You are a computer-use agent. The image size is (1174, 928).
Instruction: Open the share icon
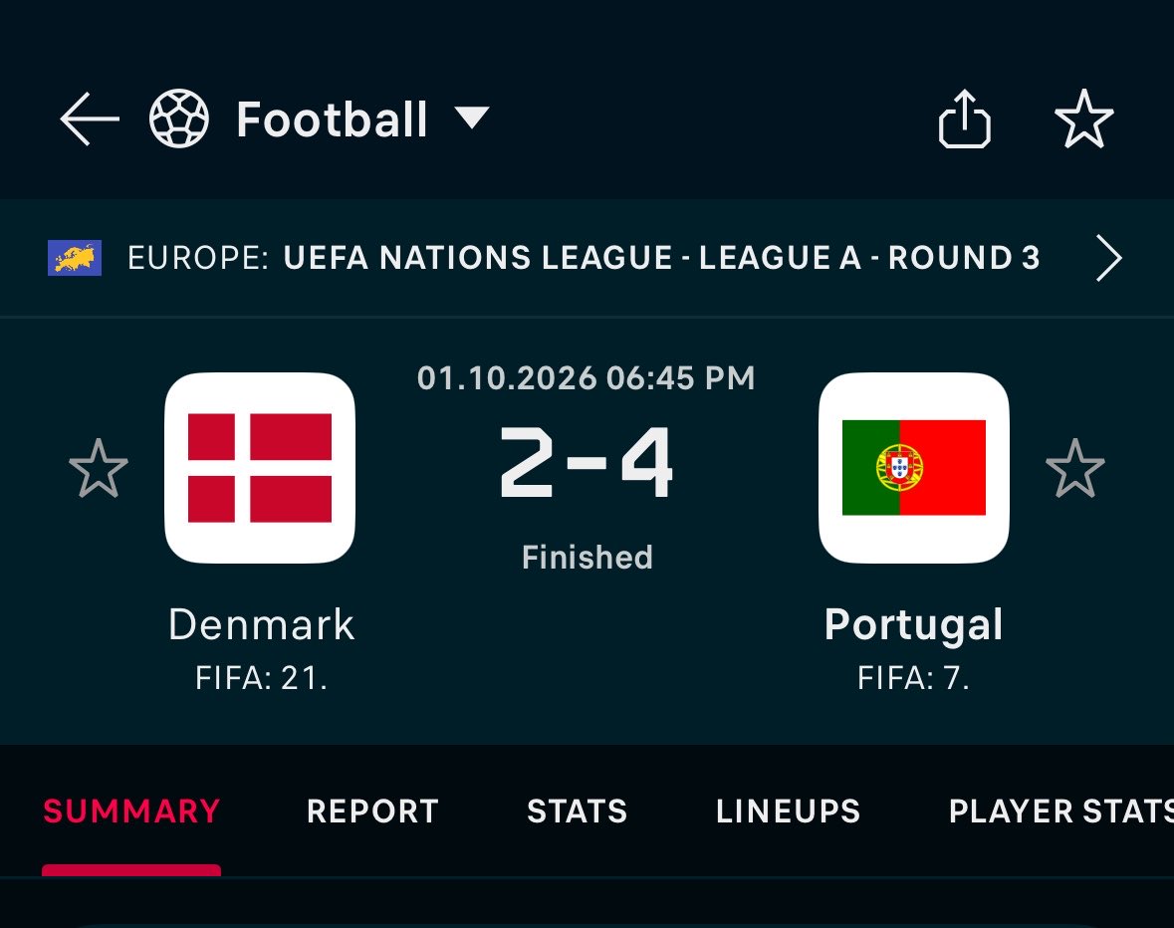coord(964,118)
